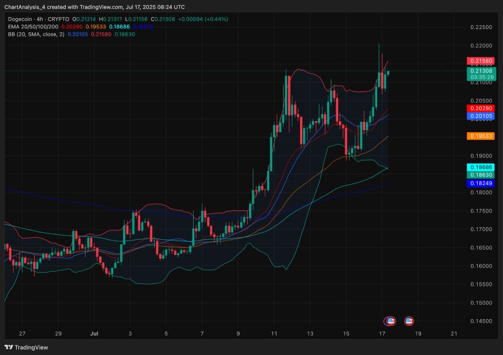
Task: Click the US economic event flag near 17
Action: click(390, 321)
